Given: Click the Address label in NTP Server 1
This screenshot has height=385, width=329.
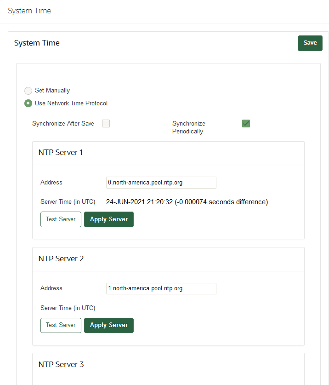Looking at the screenshot, I should click(51, 183).
